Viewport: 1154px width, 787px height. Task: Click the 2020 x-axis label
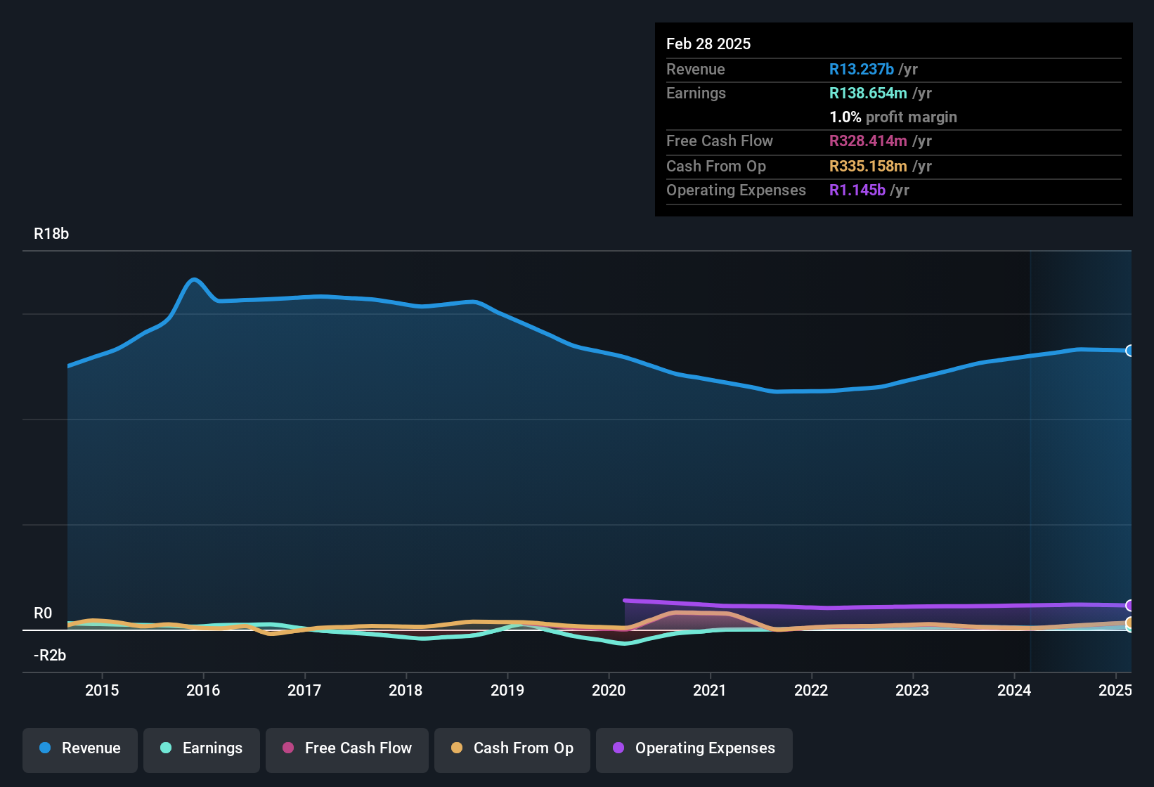pos(609,690)
